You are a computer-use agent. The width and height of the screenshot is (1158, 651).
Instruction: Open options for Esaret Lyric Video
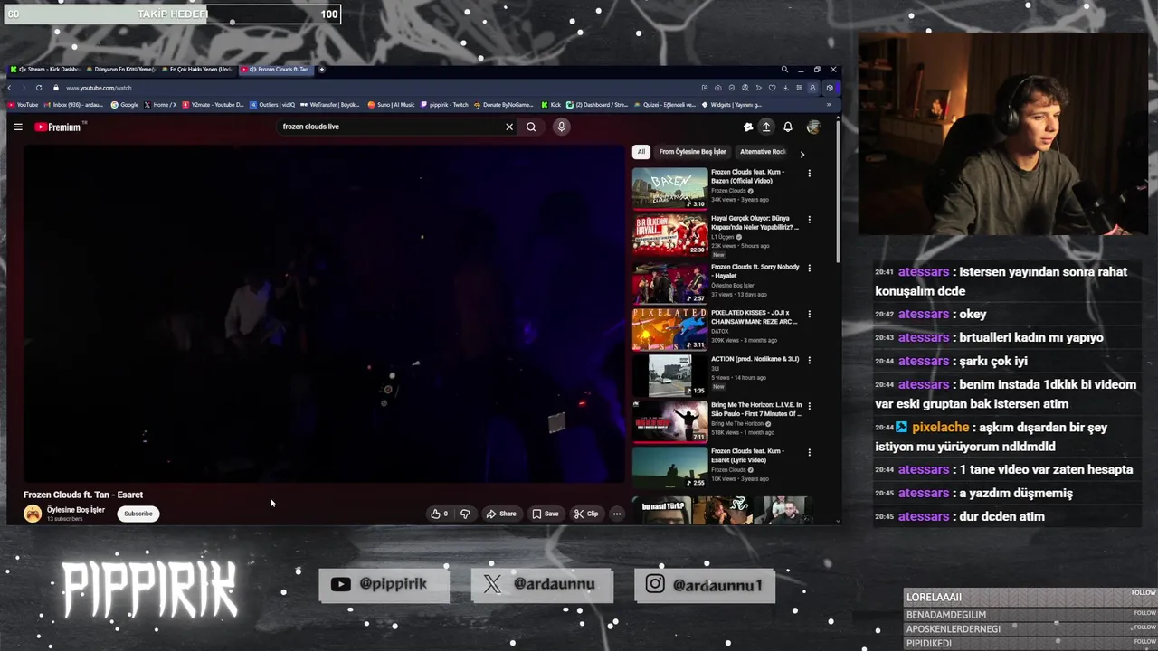809,452
